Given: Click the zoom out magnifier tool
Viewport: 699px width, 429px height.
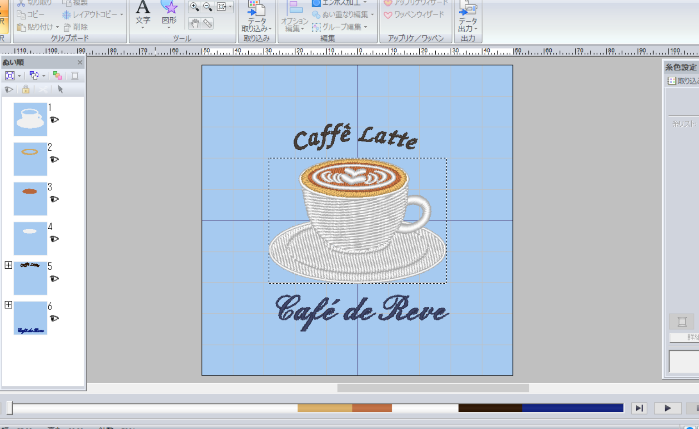Looking at the screenshot, I should [208, 7].
